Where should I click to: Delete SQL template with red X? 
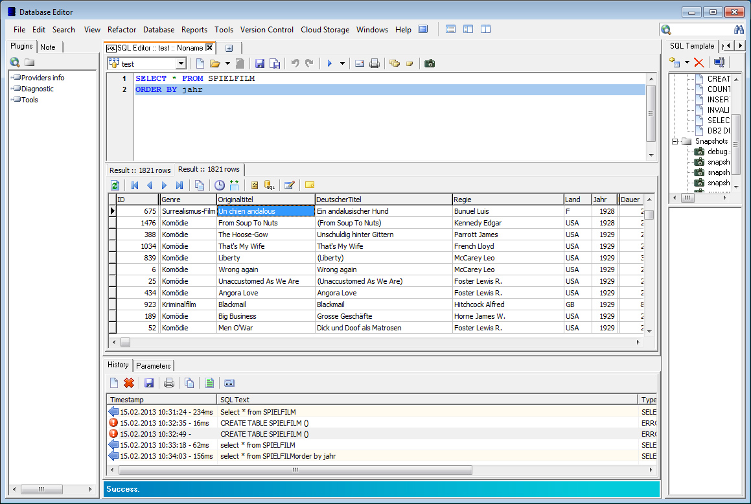(x=699, y=63)
